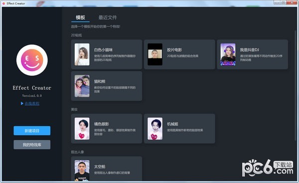This screenshot has height=183, width=299.
Task: Maximize the Effect Creator window
Action: coord(283,2)
